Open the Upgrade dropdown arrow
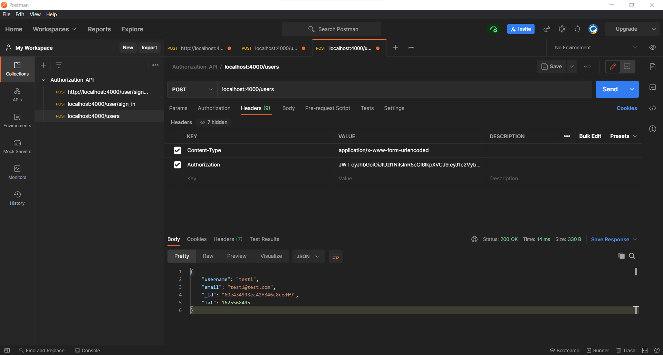 [654, 29]
